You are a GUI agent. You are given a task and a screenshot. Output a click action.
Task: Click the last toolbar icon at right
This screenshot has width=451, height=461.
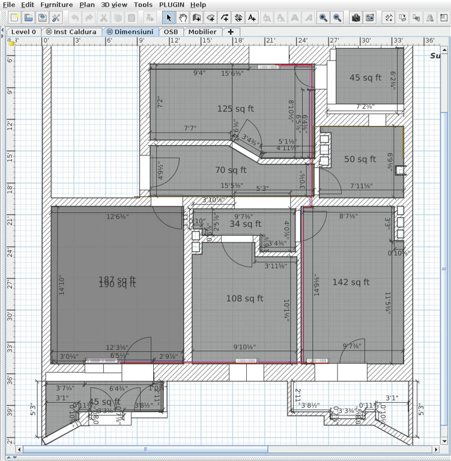(x=444, y=18)
